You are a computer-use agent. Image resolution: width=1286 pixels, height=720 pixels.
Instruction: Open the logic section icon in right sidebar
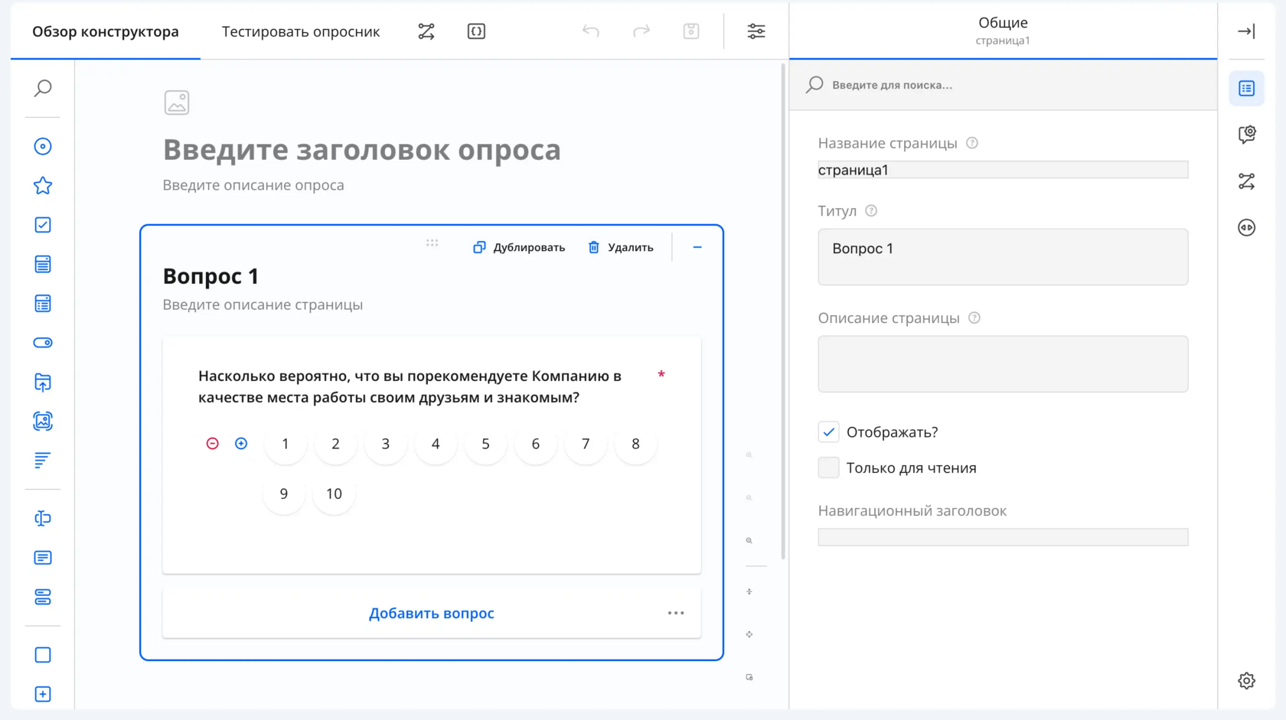[x=1247, y=181]
